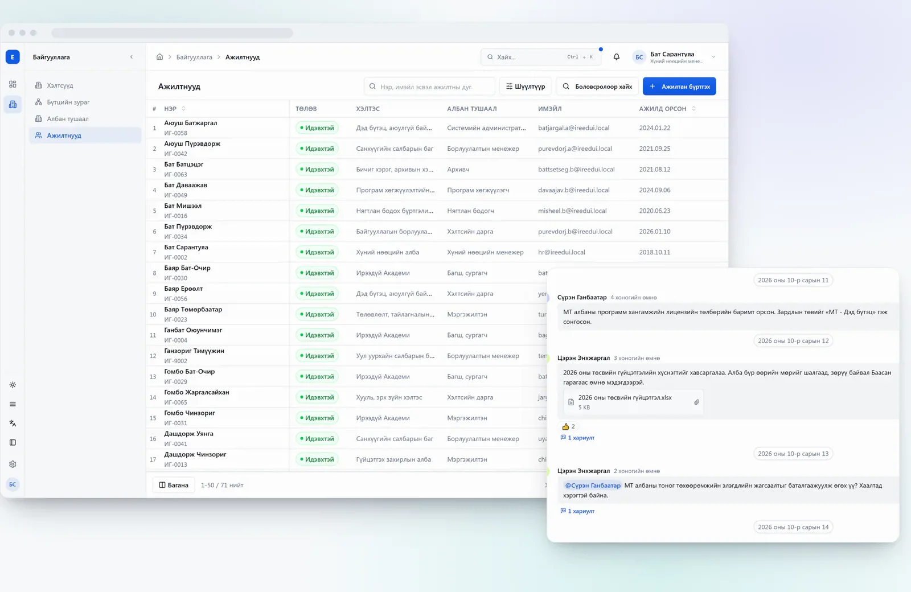This screenshot has width=911, height=592.
Task: Go to home via breadcrumb house icon
Action: [x=159, y=57]
